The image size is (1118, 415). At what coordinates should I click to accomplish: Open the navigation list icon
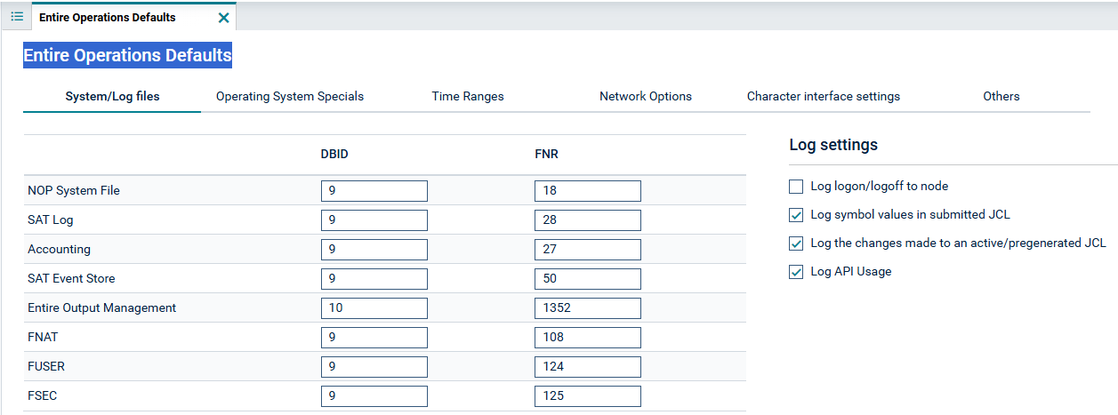pyautogui.click(x=17, y=17)
